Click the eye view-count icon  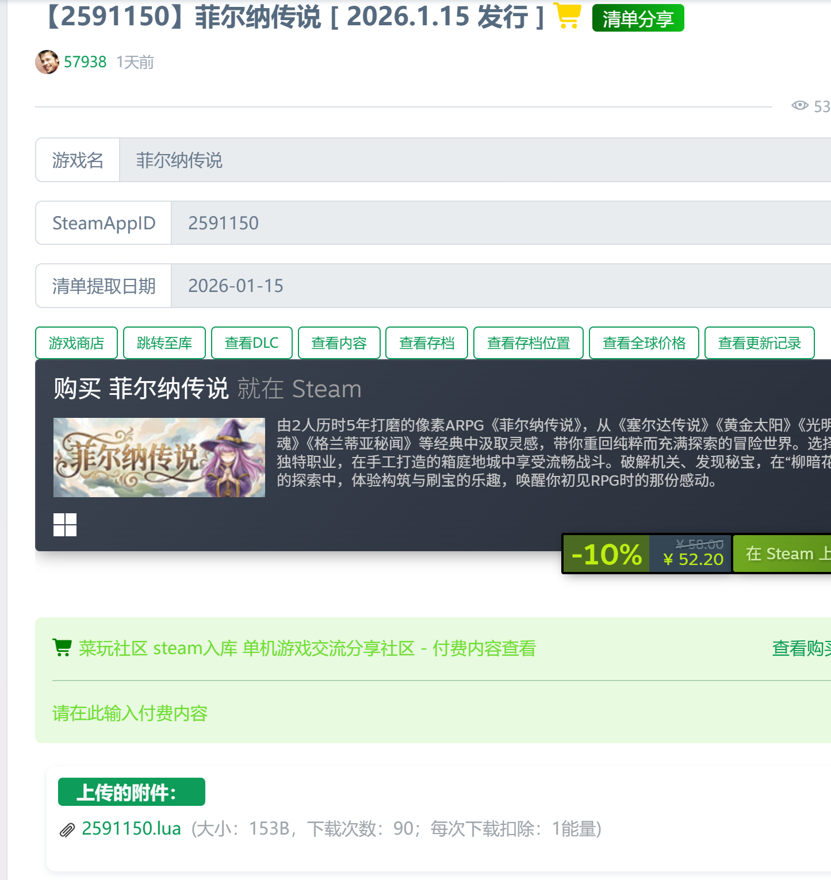[799, 106]
